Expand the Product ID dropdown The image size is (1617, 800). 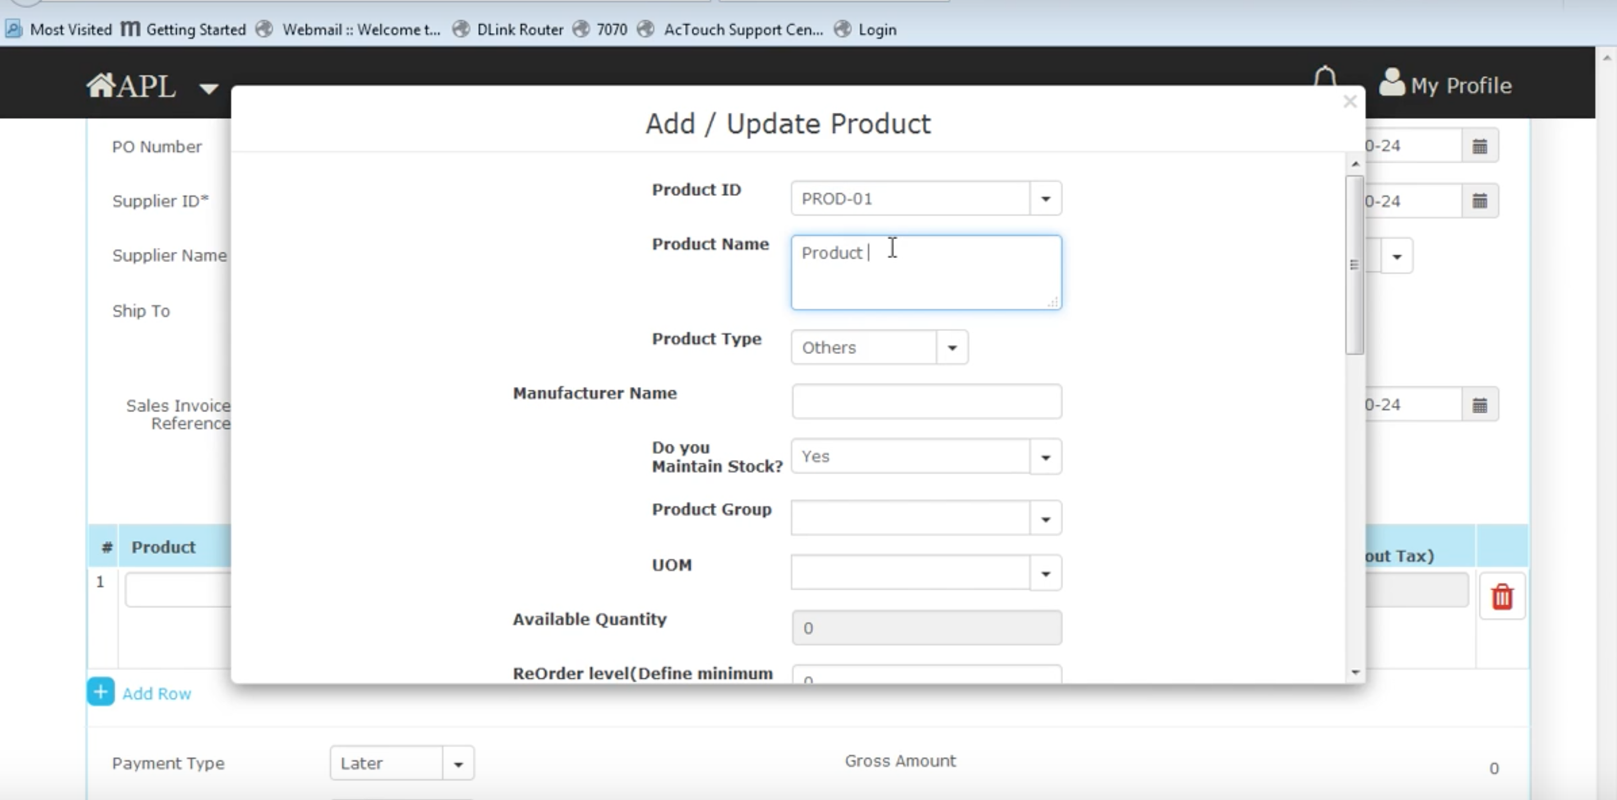(1045, 199)
